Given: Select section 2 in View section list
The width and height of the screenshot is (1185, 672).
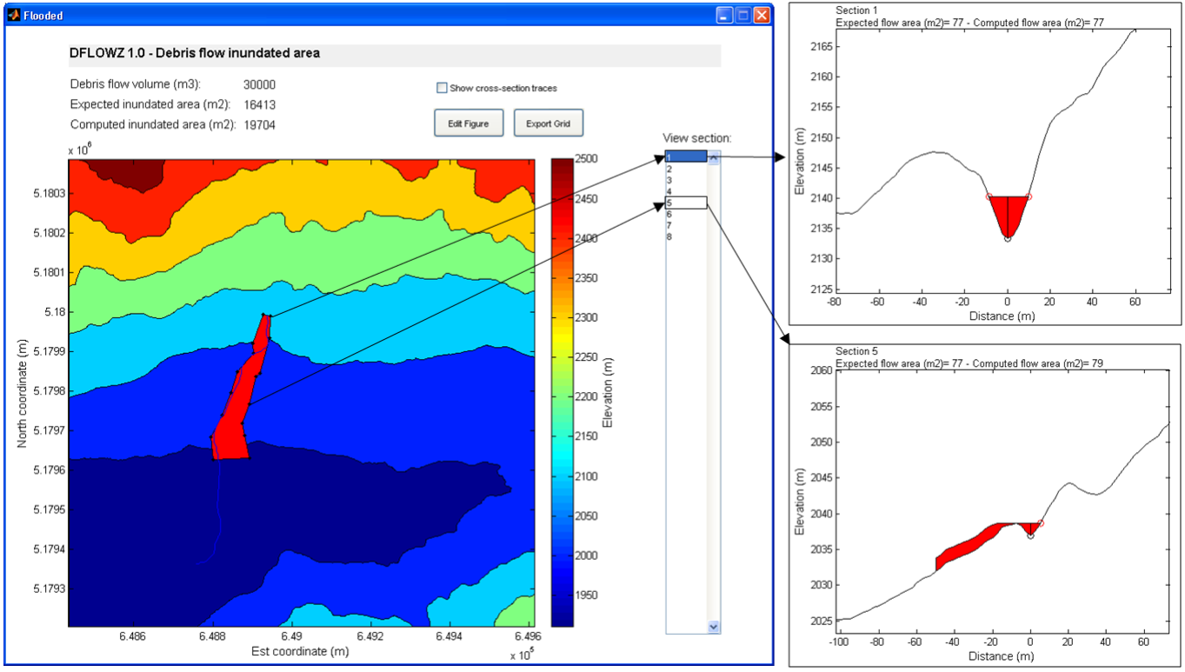Looking at the screenshot, I should 686,169.
